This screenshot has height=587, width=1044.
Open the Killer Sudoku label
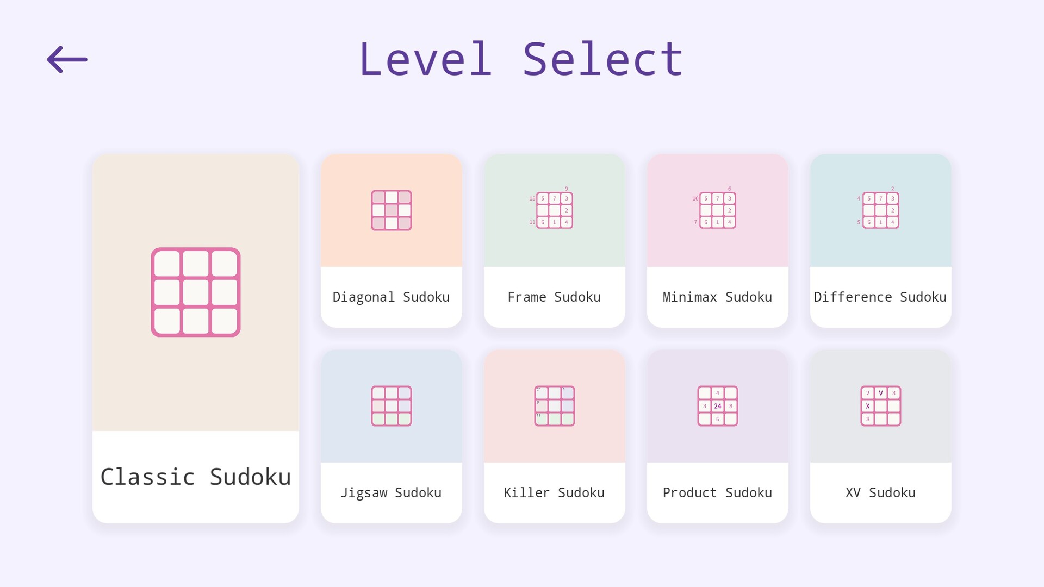555,492
